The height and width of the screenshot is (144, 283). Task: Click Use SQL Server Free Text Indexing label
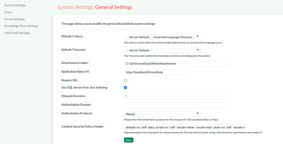pos(84,88)
